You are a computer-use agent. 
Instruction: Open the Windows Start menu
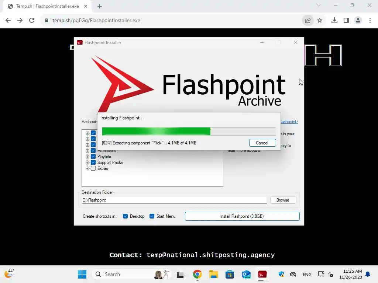click(x=82, y=274)
